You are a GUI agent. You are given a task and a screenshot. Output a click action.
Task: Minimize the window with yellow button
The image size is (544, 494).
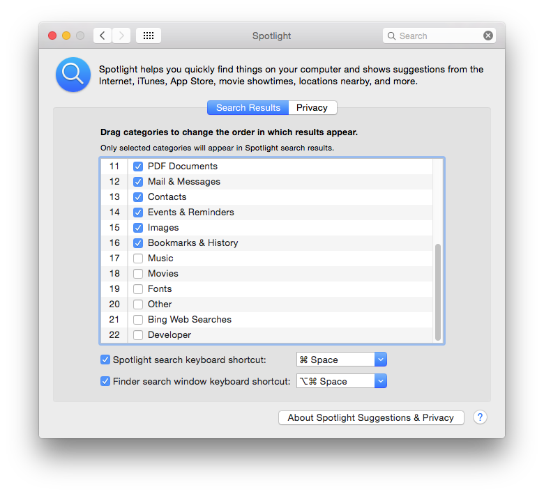point(66,36)
